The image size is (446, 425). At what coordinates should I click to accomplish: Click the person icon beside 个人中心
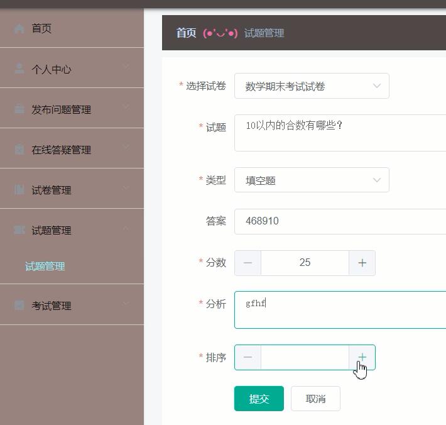(19, 69)
